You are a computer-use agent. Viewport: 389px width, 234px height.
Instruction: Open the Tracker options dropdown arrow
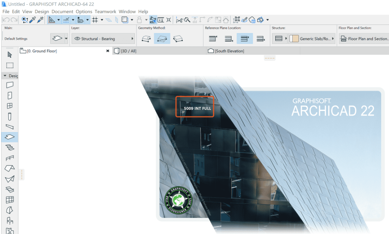[x=87, y=20]
